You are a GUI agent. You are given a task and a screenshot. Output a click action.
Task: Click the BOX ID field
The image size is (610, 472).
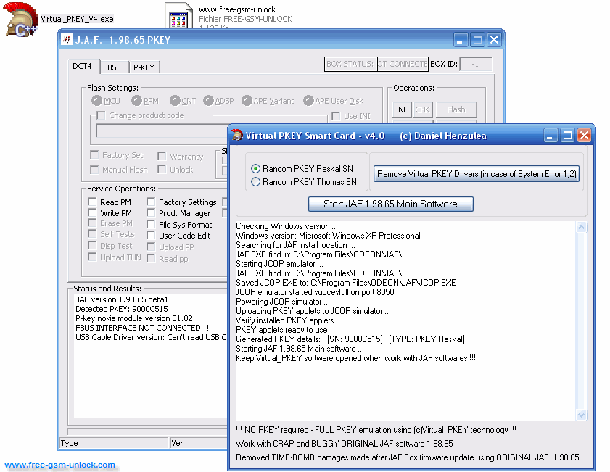[x=476, y=64]
